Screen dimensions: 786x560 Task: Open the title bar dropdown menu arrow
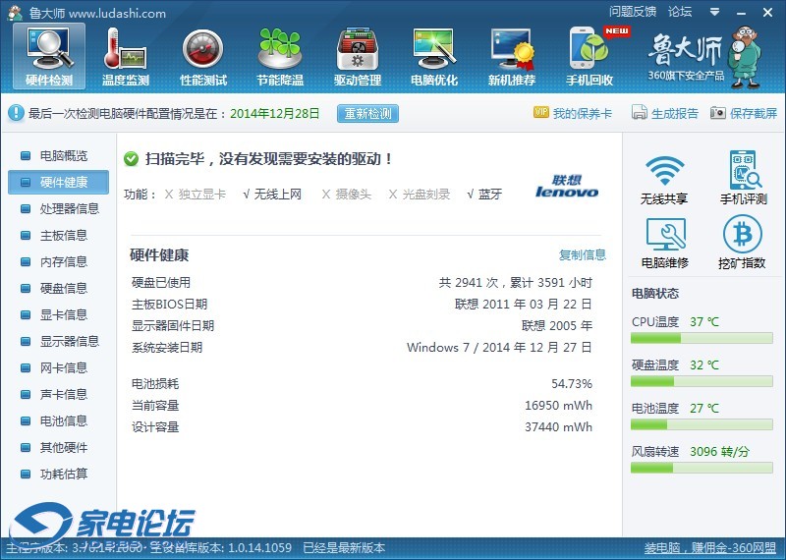click(714, 12)
